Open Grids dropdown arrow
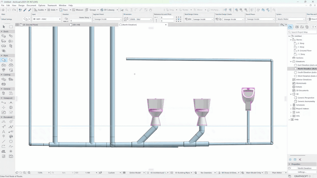The height and width of the screenshot is (178, 317). point(57,10)
